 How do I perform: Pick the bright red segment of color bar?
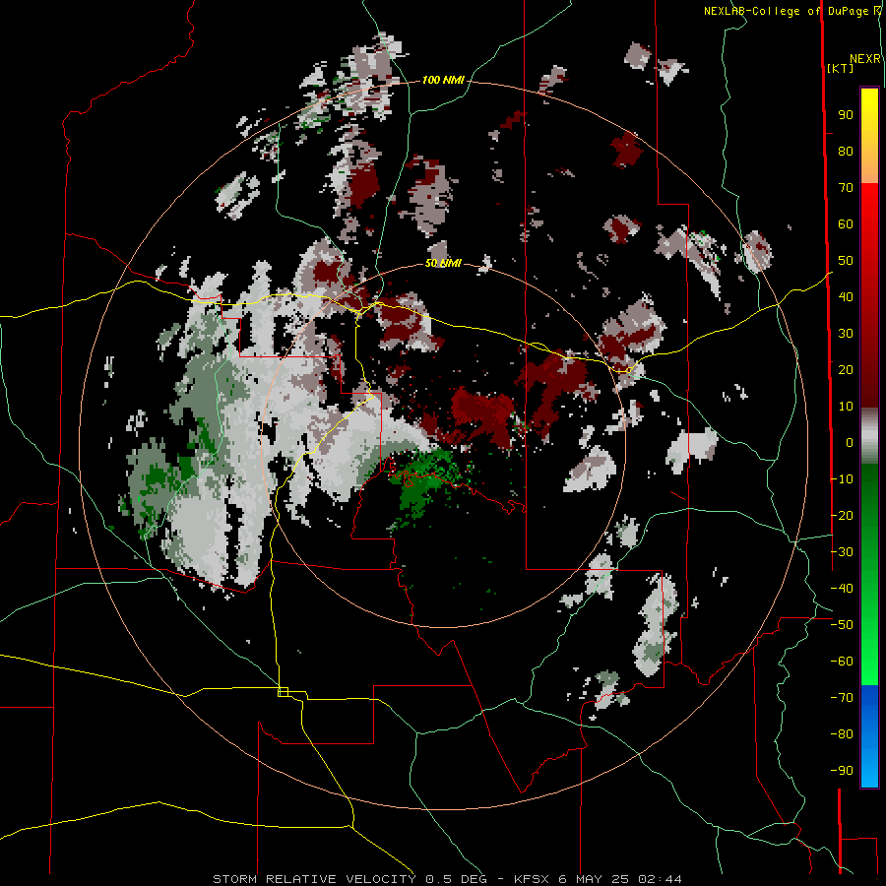coord(869,295)
